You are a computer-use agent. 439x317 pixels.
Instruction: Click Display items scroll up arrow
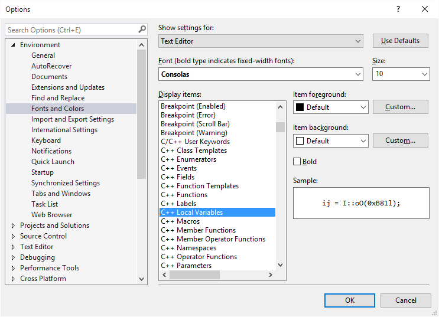(x=280, y=107)
